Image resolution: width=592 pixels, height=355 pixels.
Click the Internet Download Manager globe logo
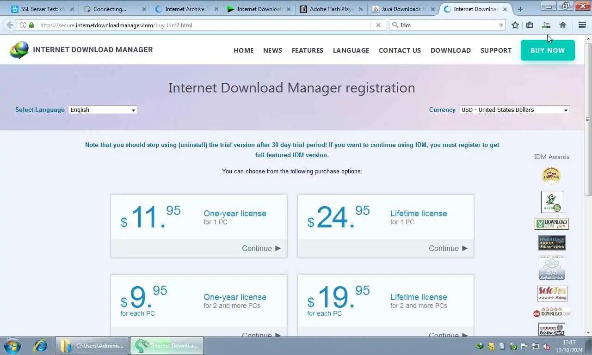coord(19,50)
